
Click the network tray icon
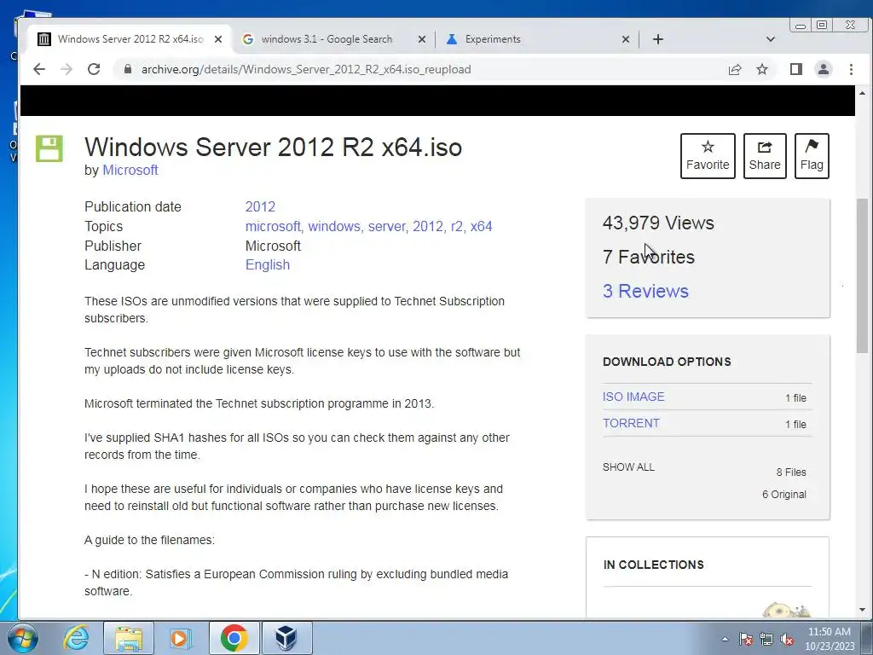766,639
